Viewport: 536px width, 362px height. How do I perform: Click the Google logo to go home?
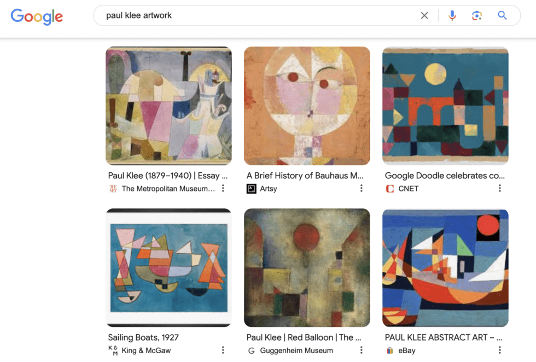click(x=36, y=17)
